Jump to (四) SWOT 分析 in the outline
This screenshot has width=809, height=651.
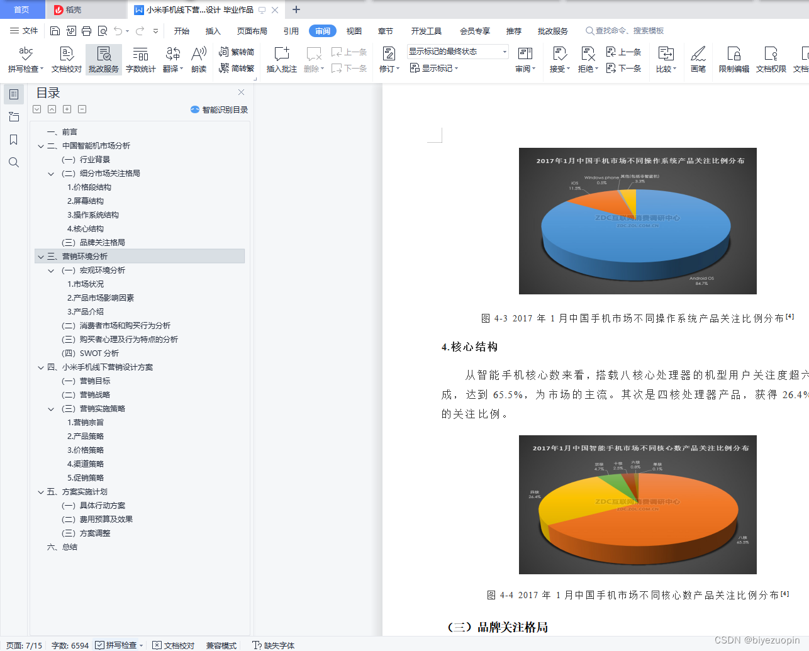coord(90,353)
